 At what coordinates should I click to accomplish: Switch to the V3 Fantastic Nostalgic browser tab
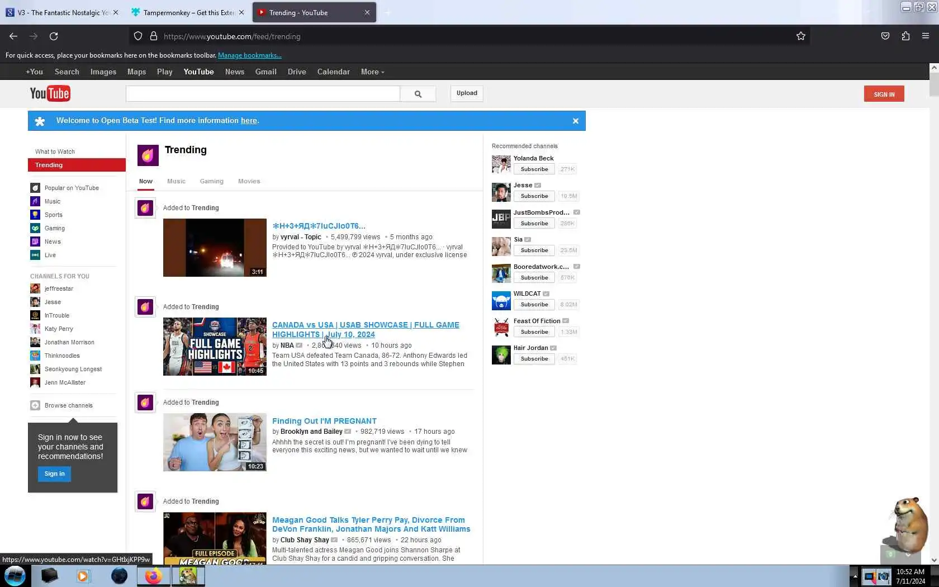point(63,12)
